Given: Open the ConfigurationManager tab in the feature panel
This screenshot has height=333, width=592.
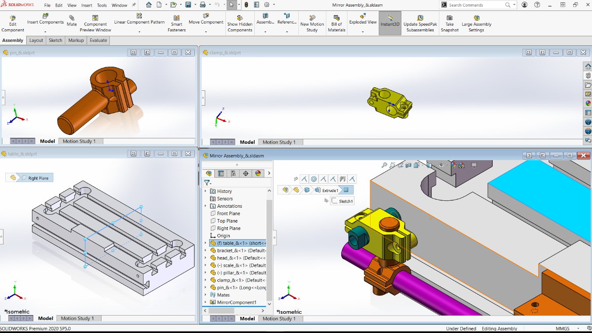Looking at the screenshot, I should click(233, 173).
